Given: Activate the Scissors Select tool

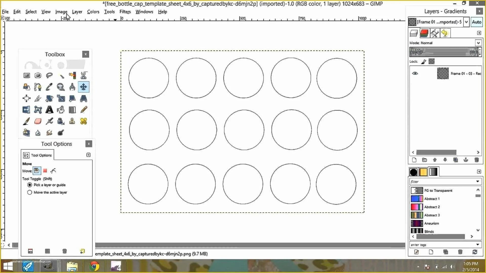Looking at the screenshot, I should 84,75.
